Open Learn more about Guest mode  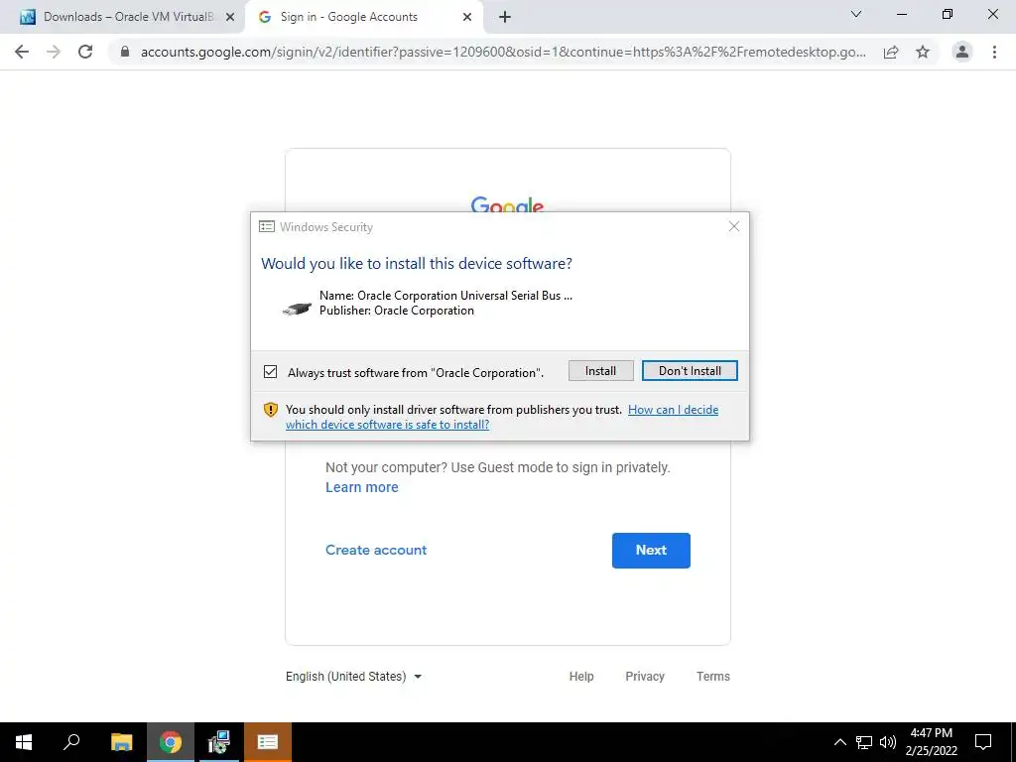point(361,487)
